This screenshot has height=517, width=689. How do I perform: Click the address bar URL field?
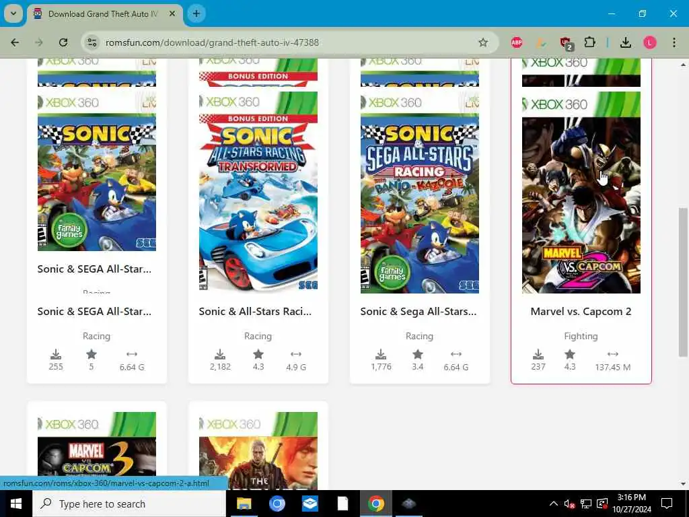click(x=290, y=42)
